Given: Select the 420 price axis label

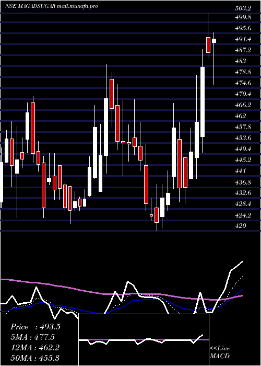Looking at the screenshot, I should (241, 226).
